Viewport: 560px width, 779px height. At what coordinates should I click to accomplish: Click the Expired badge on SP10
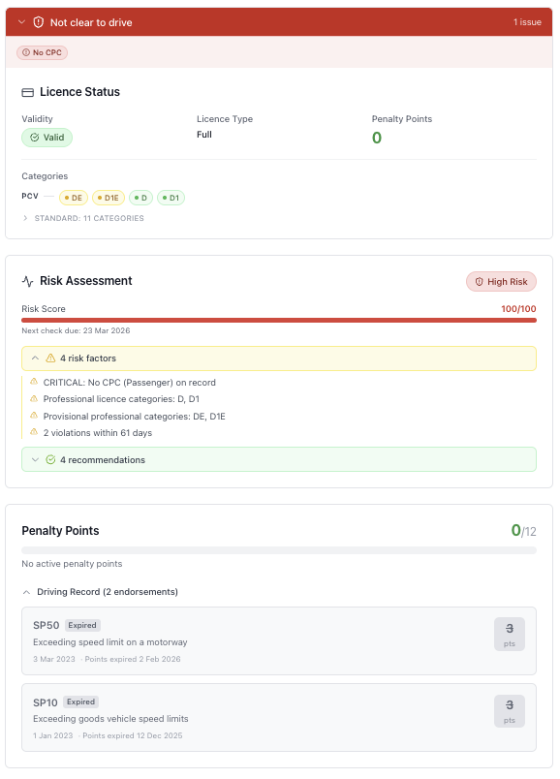tap(79, 701)
